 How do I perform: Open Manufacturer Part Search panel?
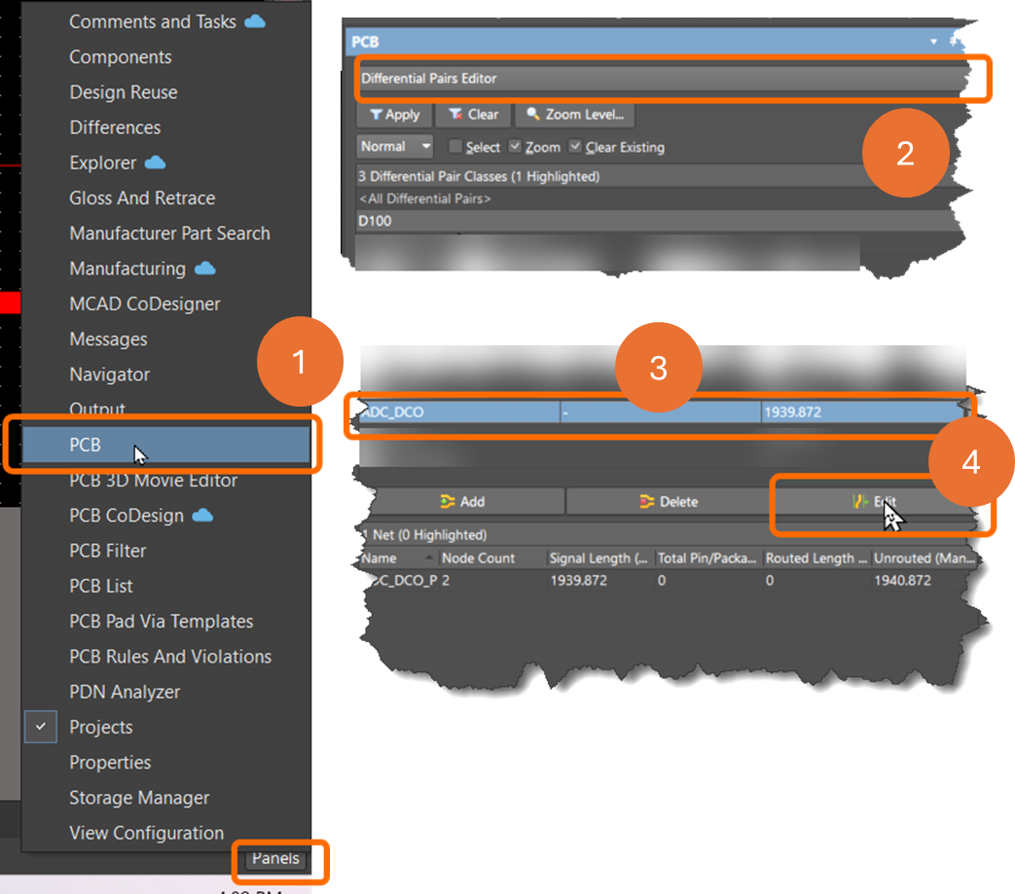[169, 233]
